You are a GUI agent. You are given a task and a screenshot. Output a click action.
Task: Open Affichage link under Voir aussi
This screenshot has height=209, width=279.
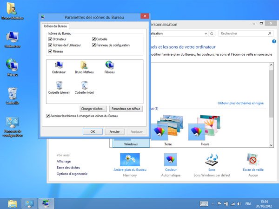(x=64, y=161)
